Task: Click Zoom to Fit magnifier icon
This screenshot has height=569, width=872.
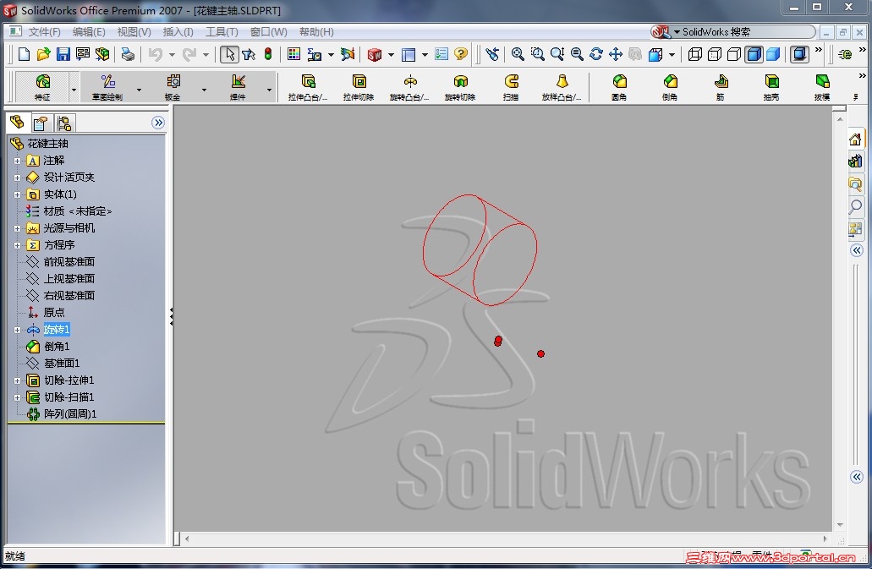Action: click(518, 54)
